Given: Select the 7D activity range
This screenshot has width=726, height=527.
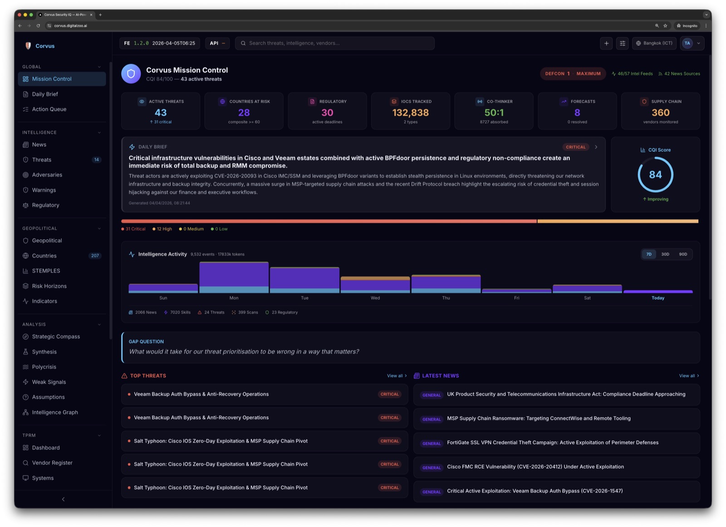Looking at the screenshot, I should [x=649, y=254].
